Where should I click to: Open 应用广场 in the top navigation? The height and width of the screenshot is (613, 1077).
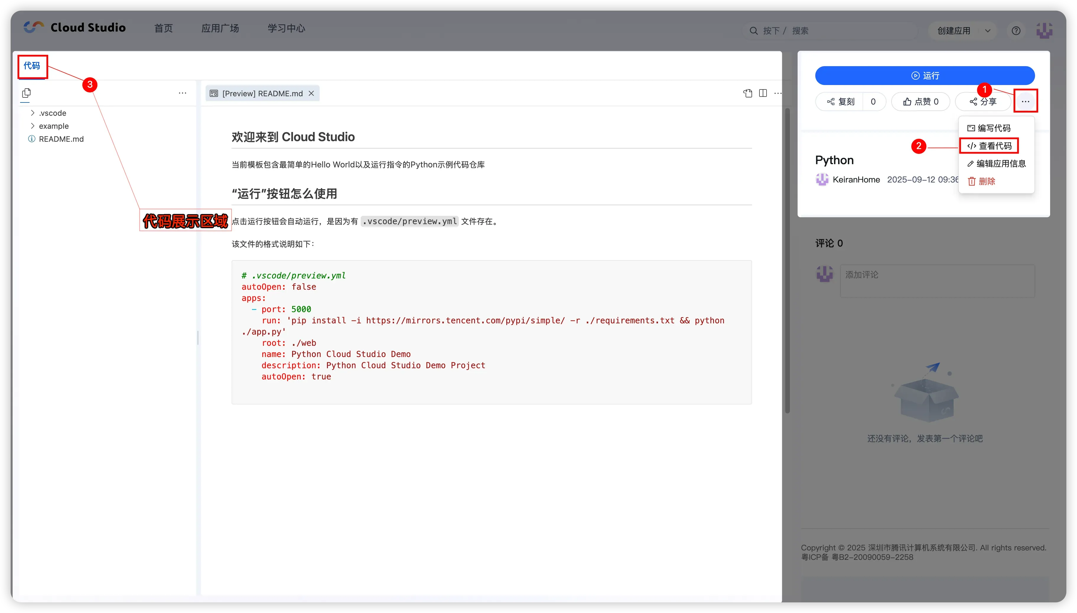(x=220, y=28)
